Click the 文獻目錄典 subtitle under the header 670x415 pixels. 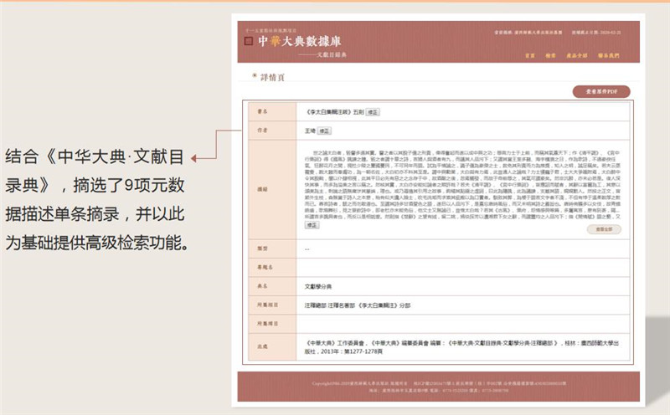pyautogui.click(x=339, y=53)
